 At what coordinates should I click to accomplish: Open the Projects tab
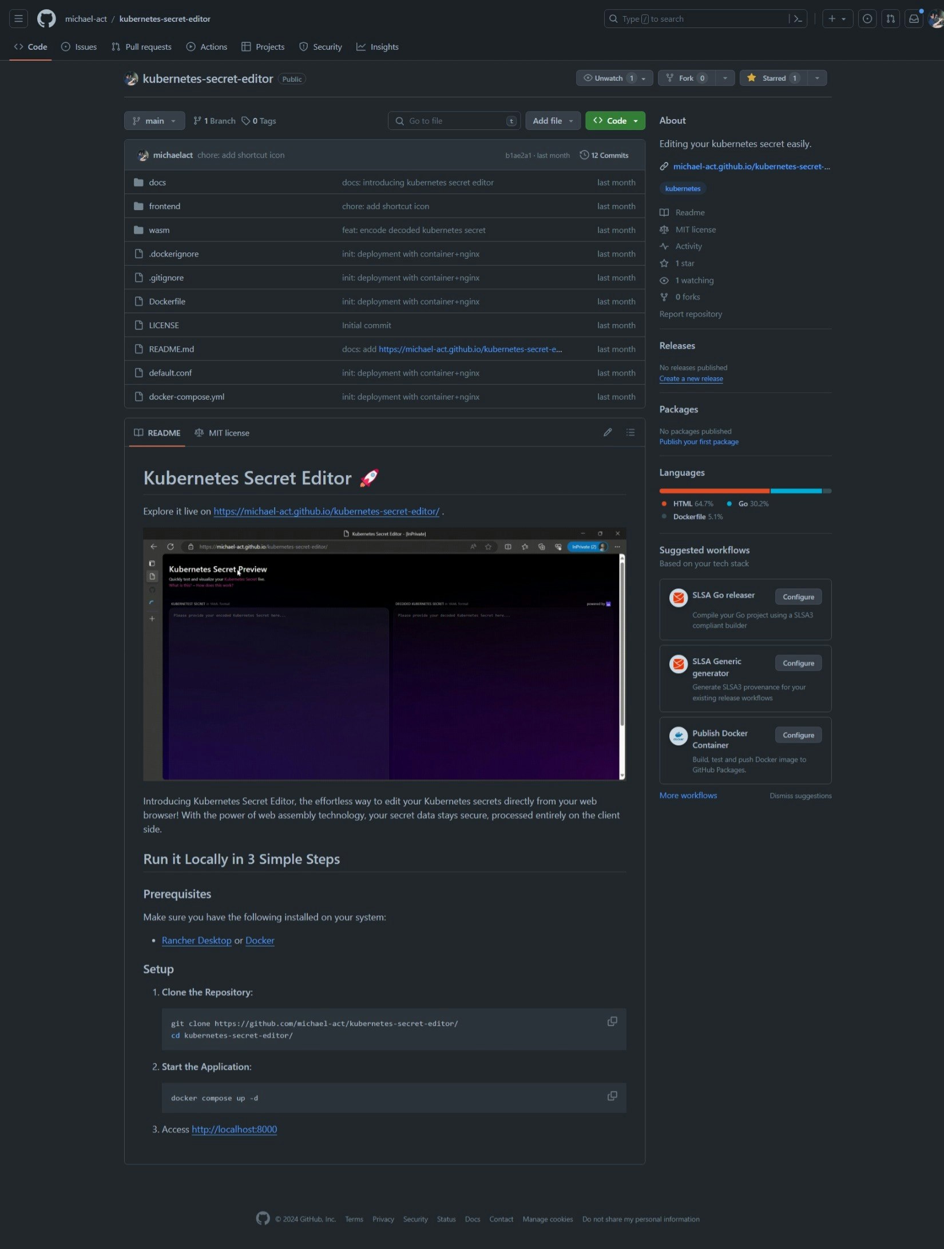[x=263, y=47]
